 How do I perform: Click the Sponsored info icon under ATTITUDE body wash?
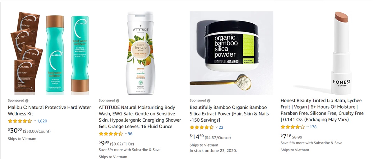117,101
